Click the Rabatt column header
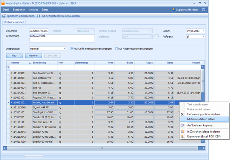The image size is (230, 160). 144,63
